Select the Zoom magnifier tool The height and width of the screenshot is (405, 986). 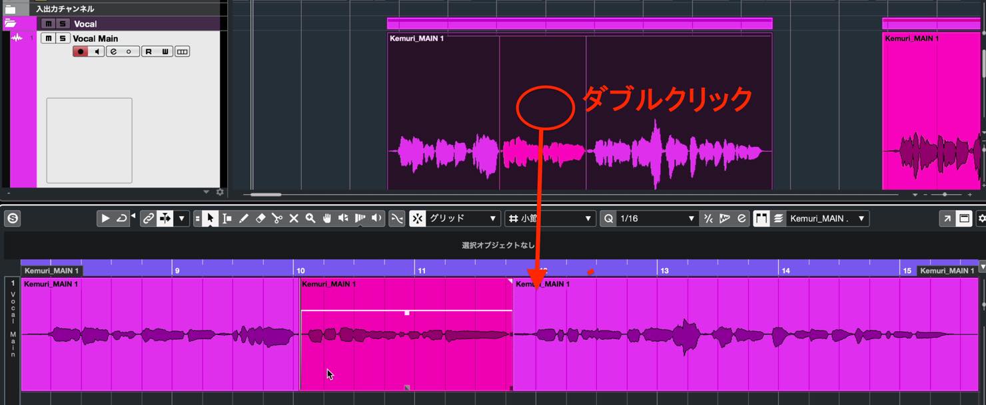(310, 218)
